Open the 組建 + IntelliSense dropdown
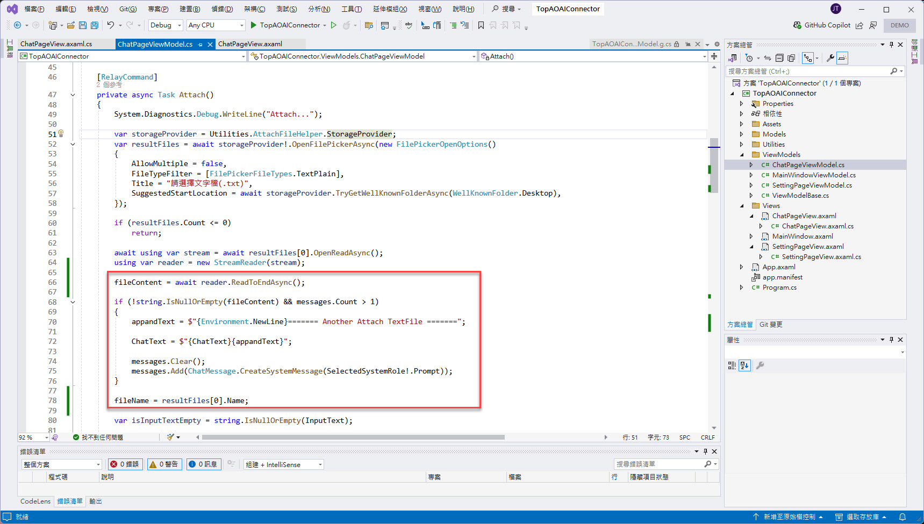 coord(284,464)
